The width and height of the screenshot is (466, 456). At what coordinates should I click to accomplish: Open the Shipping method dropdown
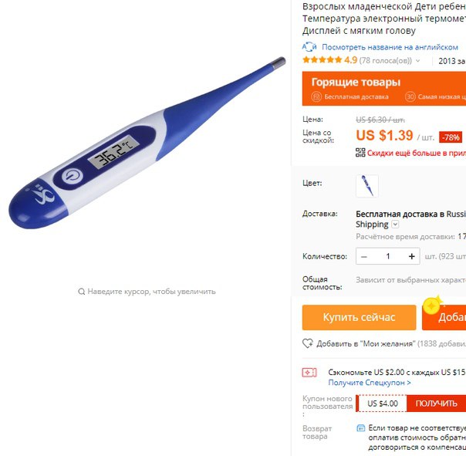point(395,224)
